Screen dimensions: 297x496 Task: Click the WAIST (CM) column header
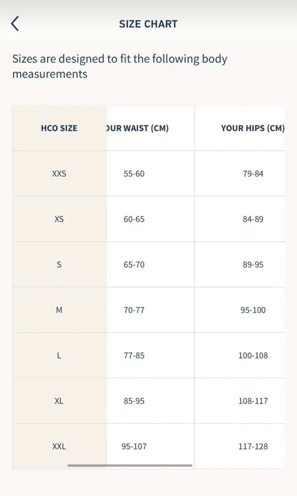[137, 128]
